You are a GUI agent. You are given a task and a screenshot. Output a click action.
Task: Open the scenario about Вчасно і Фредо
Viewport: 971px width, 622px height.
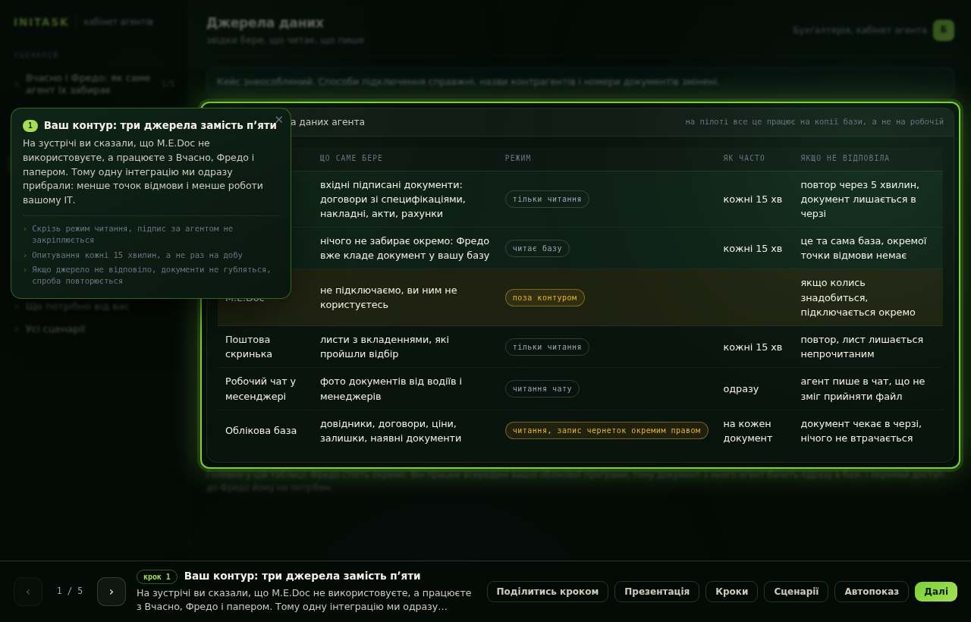click(94, 84)
